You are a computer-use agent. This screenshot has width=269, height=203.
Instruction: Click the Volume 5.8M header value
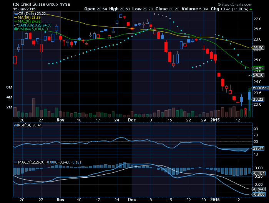pyautogui.click(x=195, y=9)
